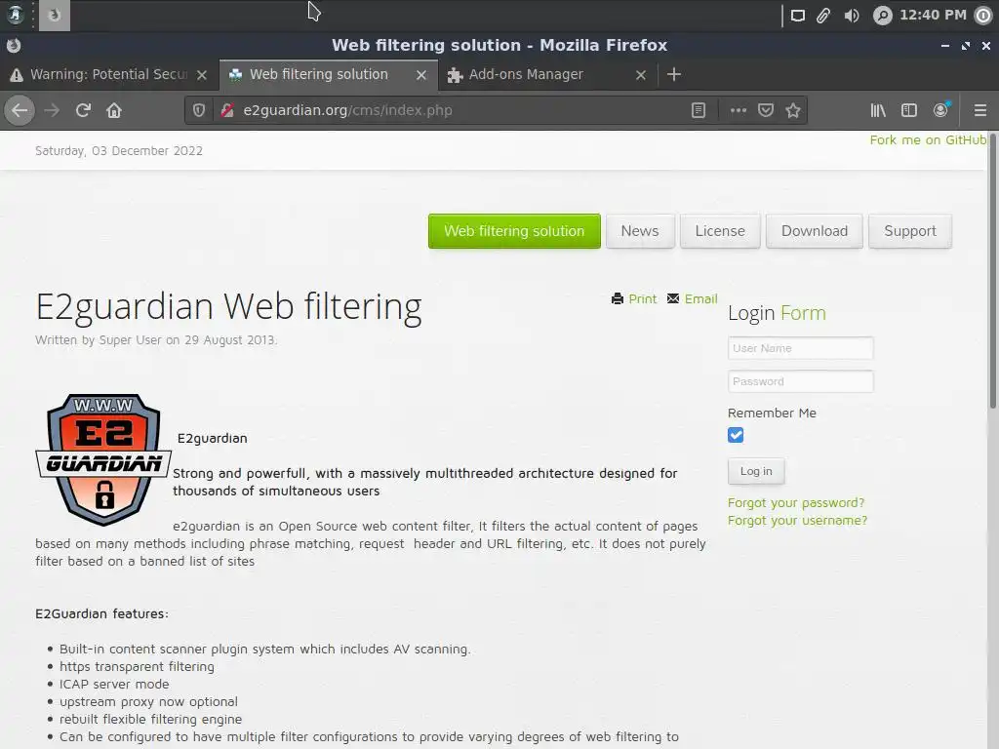Close the Add-ons Manager tab
This screenshot has width=999, height=749.
click(x=641, y=74)
